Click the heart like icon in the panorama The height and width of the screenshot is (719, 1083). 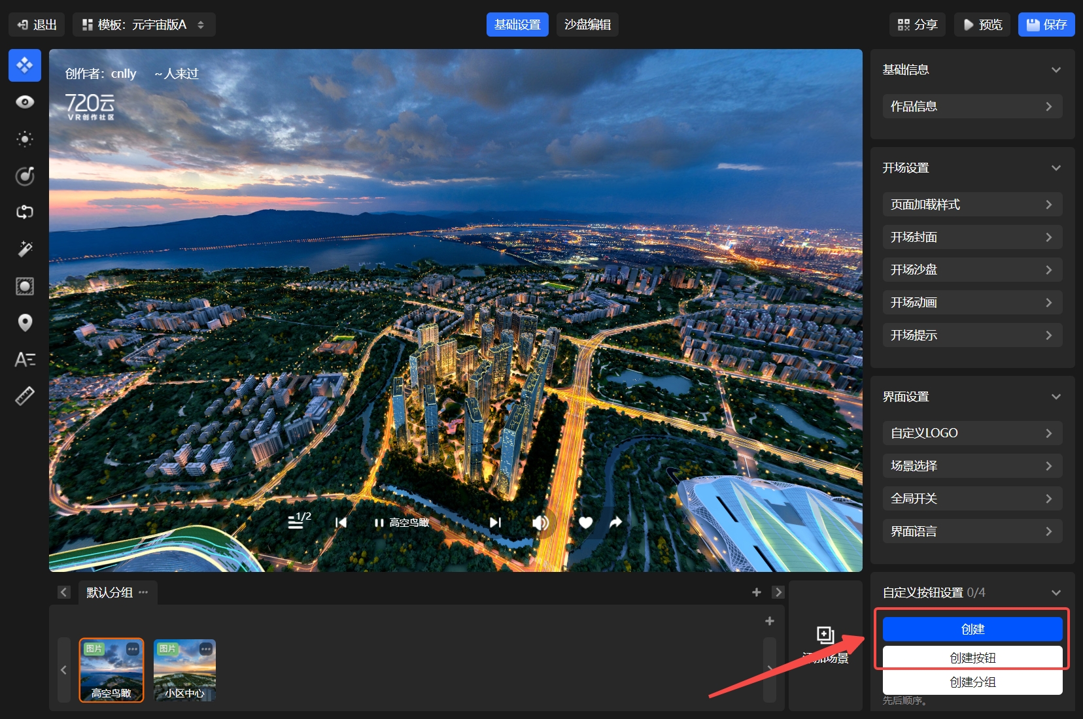pyautogui.click(x=585, y=522)
